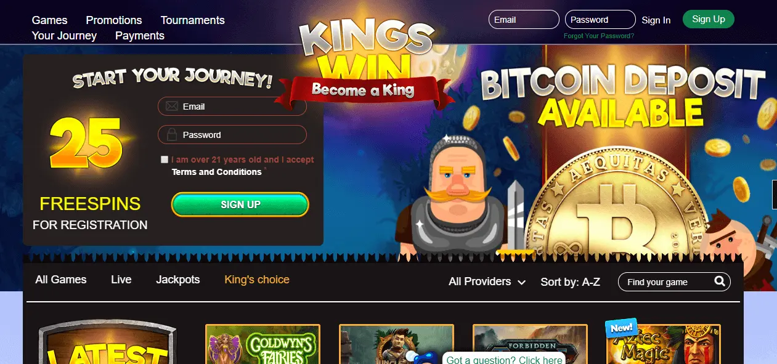Open the Tournaments menu item
This screenshot has width=777, height=364.
(193, 20)
